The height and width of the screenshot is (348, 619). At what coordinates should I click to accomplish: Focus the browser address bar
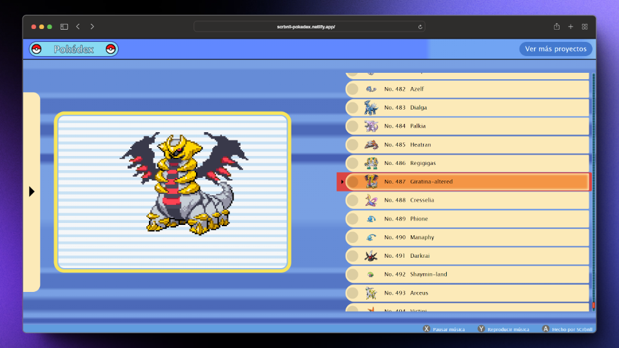[x=309, y=27]
